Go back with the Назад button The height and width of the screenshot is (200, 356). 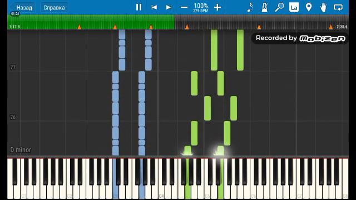(22, 7)
